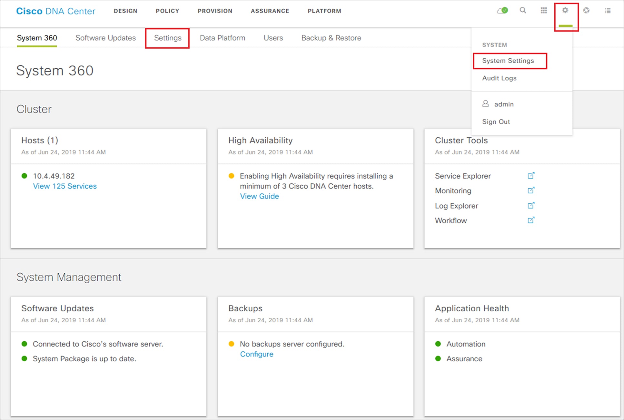Click the Log Explorer label
Image resolution: width=624 pixels, height=420 pixels.
tap(457, 206)
